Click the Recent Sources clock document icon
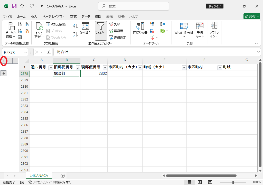The width and height of the screenshot is (263, 185). click(27, 24)
